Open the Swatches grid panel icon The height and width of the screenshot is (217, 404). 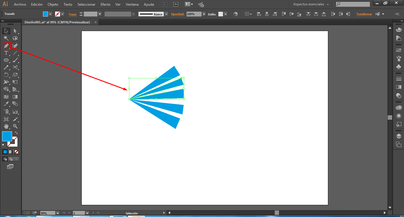399,50
